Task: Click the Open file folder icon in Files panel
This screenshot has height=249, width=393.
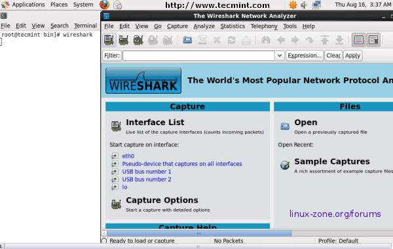Action: tap(285, 126)
